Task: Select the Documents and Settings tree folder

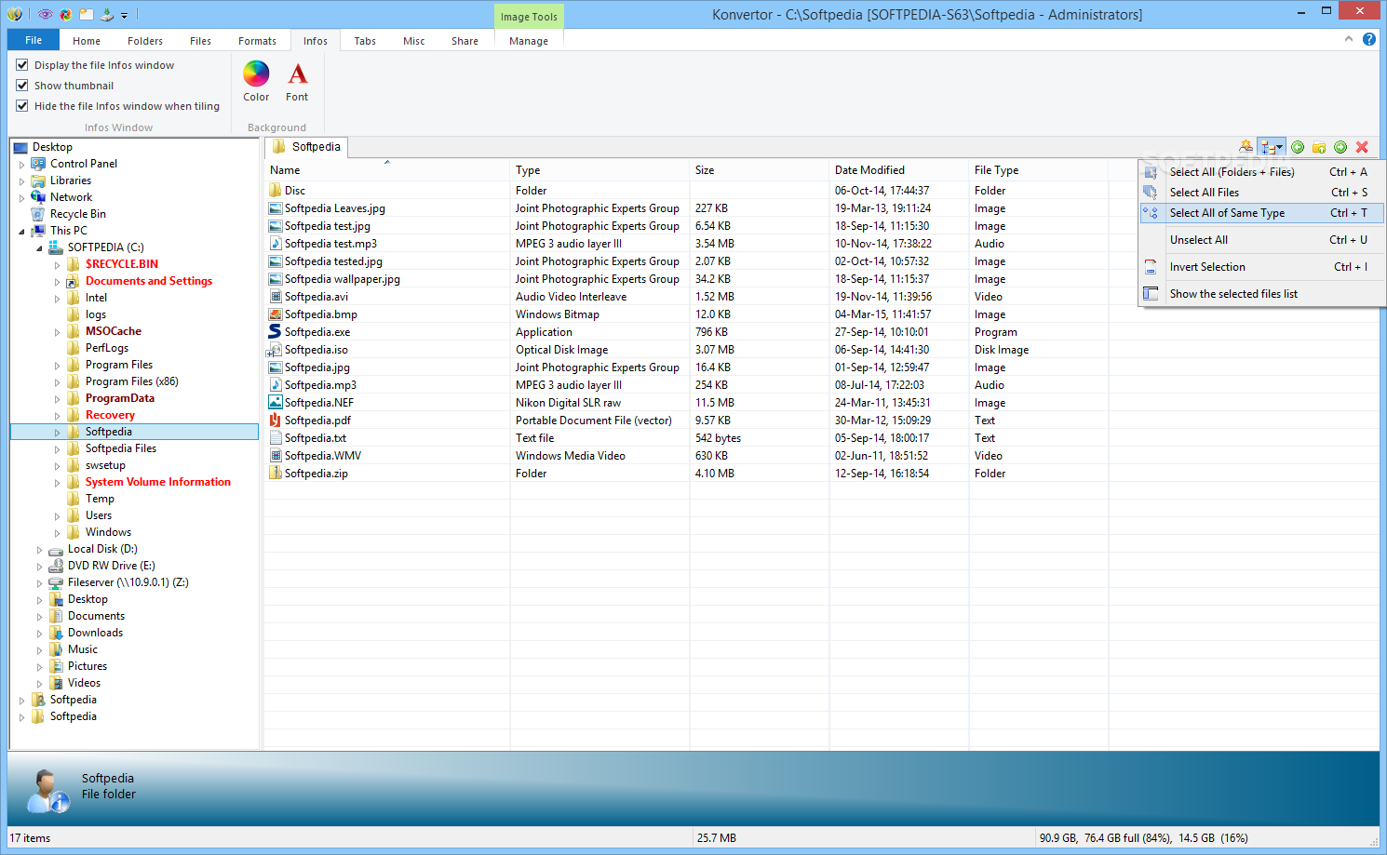Action: 149,281
